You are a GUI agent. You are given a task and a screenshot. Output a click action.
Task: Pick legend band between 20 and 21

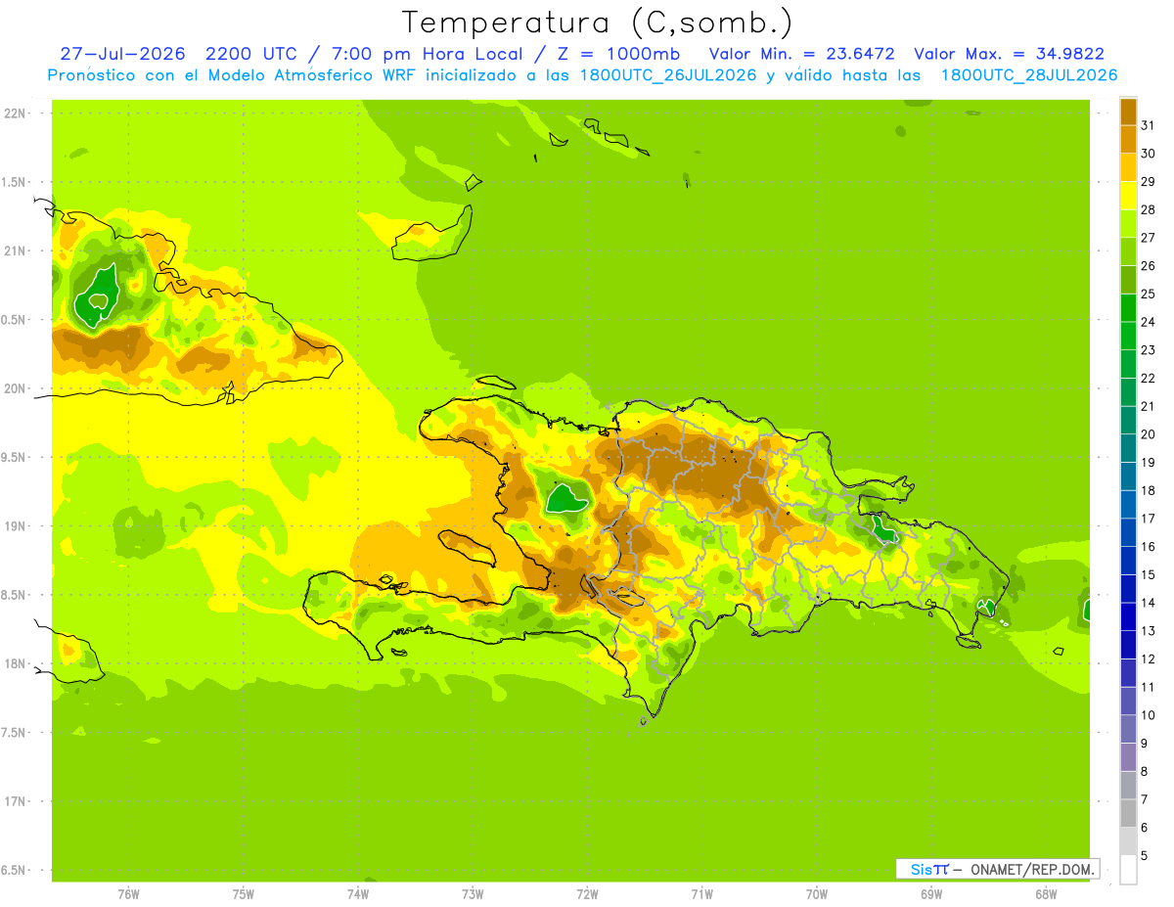[1128, 420]
